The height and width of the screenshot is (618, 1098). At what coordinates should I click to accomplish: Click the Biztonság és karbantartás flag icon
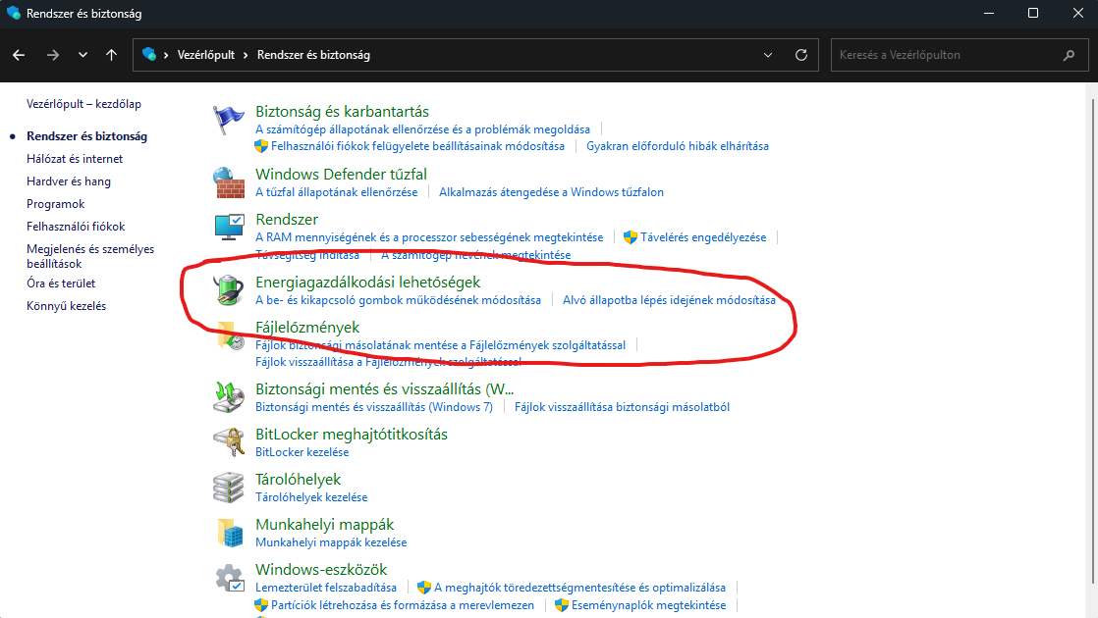tap(229, 121)
